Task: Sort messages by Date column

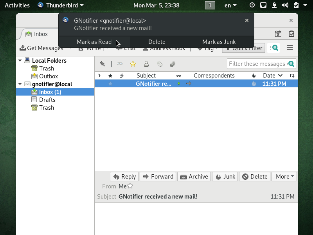Action: (272, 76)
